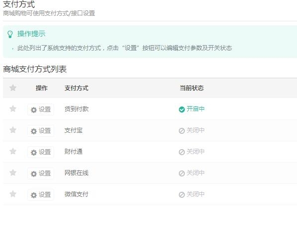297x227 pixels.
Task: Click 关闭中 status for 网银在线
Action: click(196, 173)
